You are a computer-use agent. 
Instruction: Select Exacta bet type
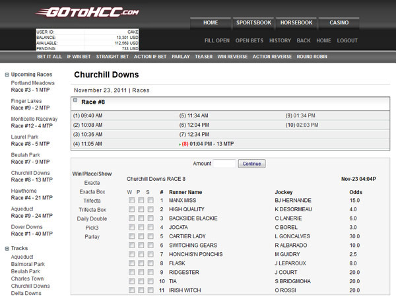coord(92,183)
